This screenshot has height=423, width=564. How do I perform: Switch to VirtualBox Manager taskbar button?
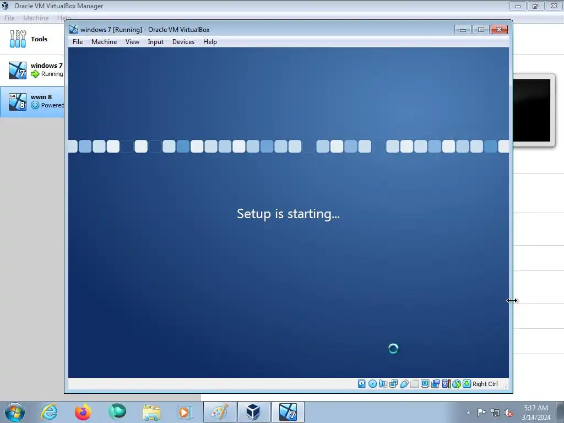click(253, 412)
